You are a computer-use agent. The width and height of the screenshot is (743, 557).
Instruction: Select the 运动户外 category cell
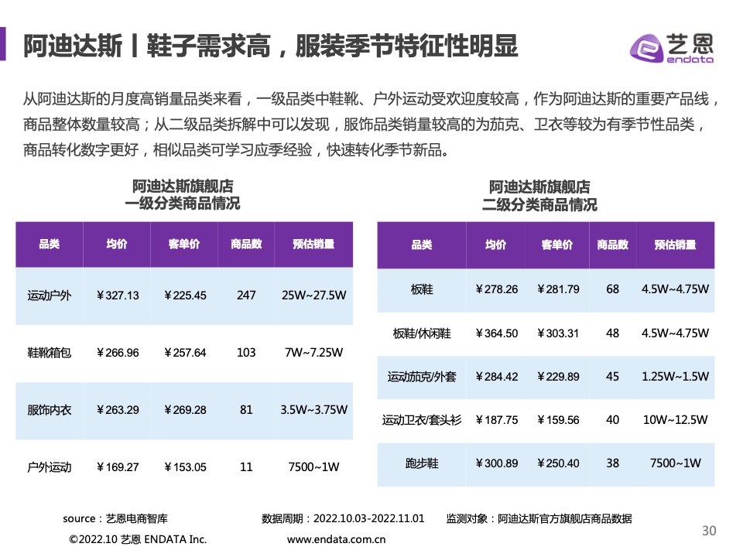point(50,296)
